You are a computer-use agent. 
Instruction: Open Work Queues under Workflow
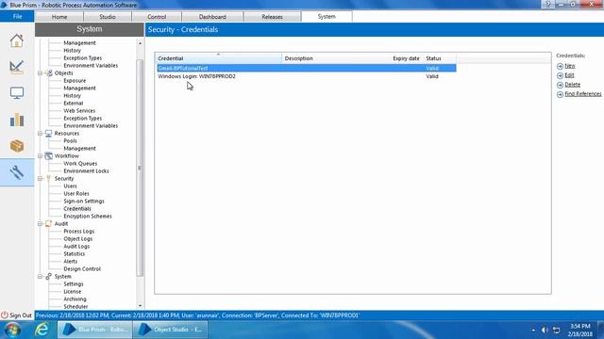click(80, 164)
